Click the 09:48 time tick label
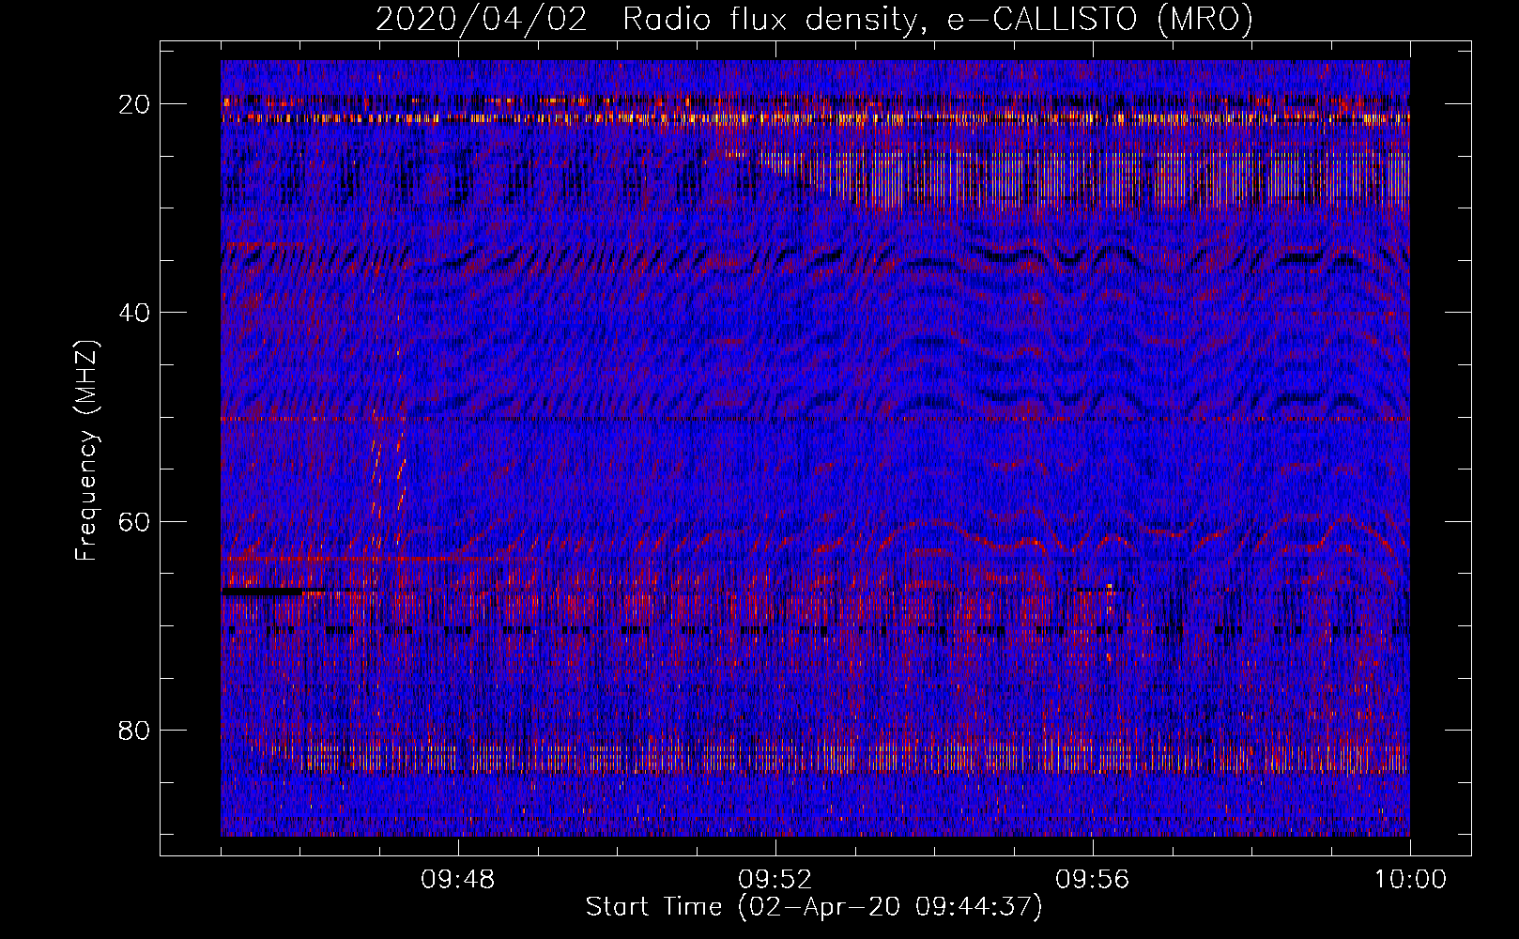This screenshot has height=939, width=1519. (458, 880)
